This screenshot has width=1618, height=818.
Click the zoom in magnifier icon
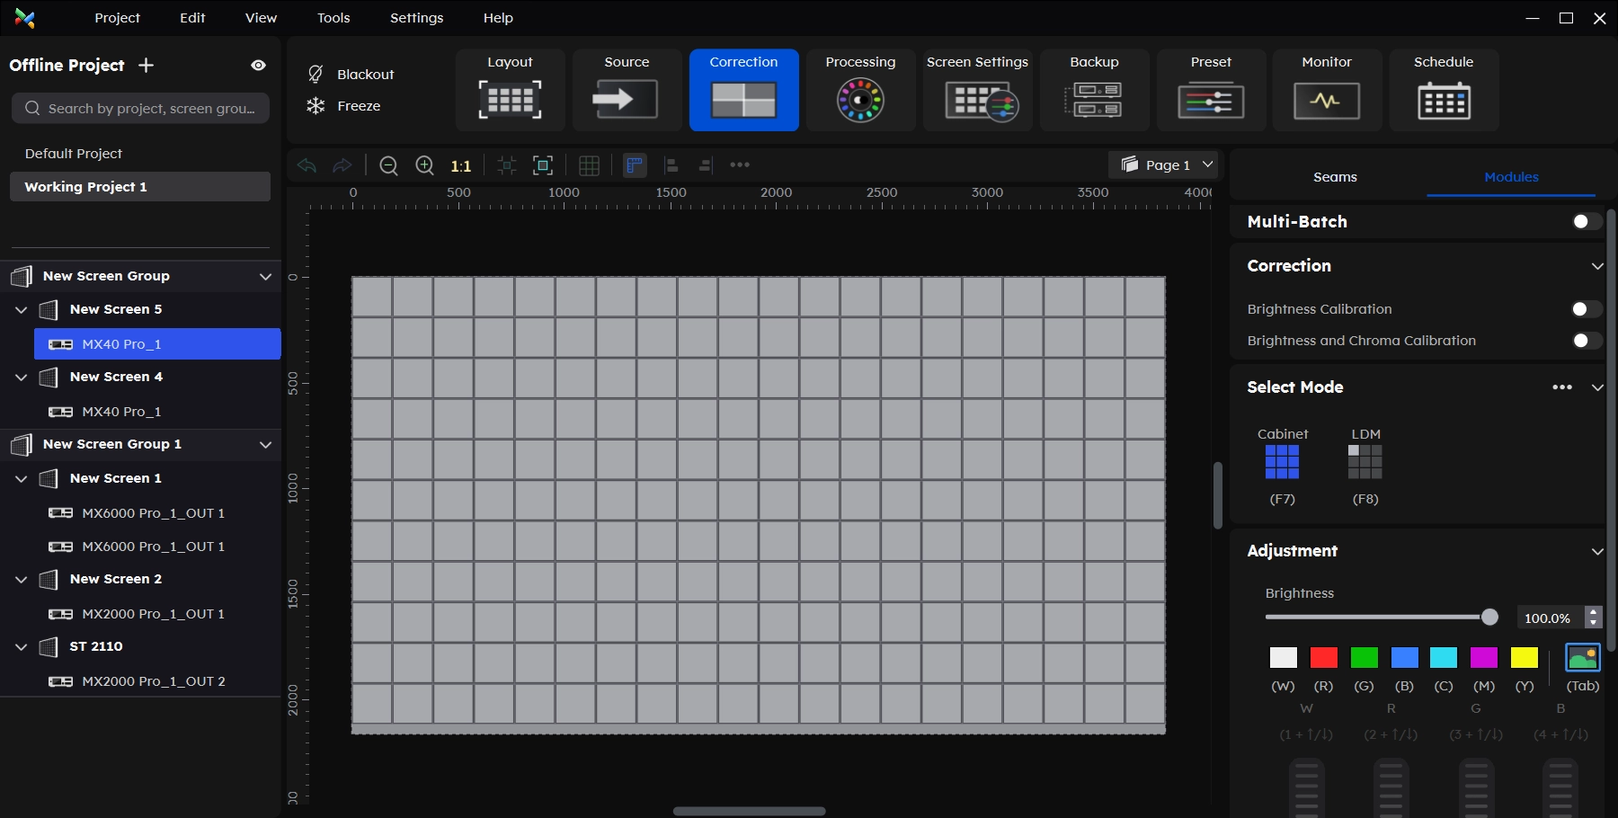coord(424,165)
